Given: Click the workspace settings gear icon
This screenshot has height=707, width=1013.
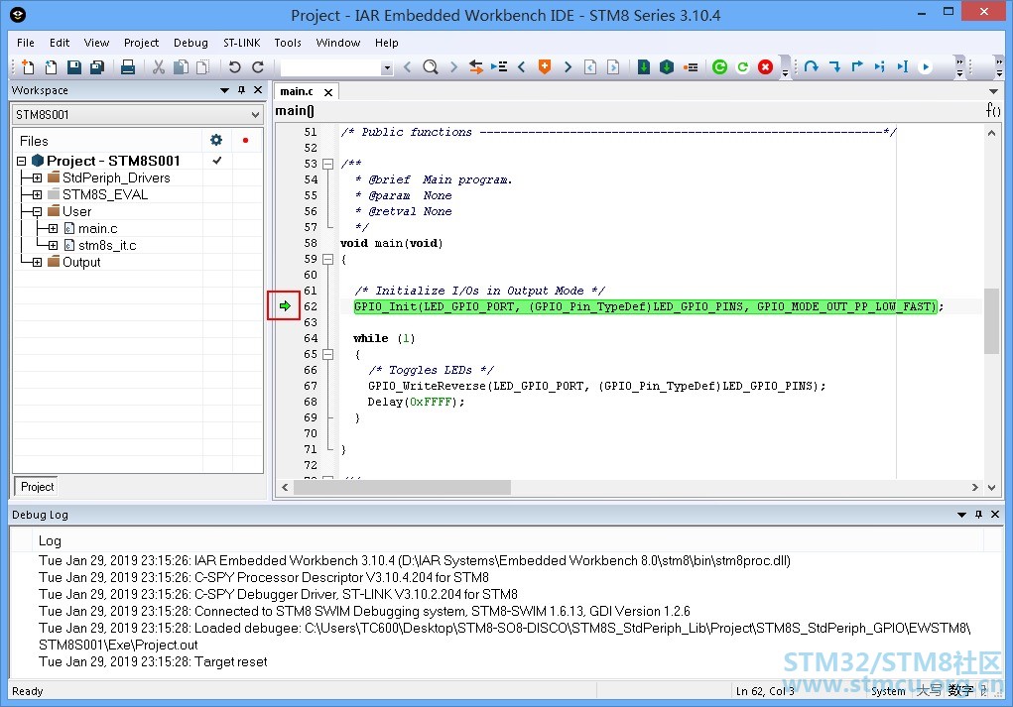Looking at the screenshot, I should (x=216, y=140).
